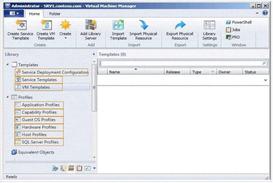Click the library tree scrollbar thumb
Screen dimensions: 273x183
click(94, 87)
